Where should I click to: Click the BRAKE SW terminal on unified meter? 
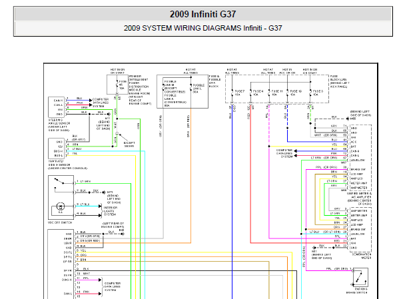point(358,170)
